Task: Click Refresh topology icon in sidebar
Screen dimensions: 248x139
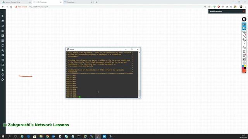Action: (3, 46)
